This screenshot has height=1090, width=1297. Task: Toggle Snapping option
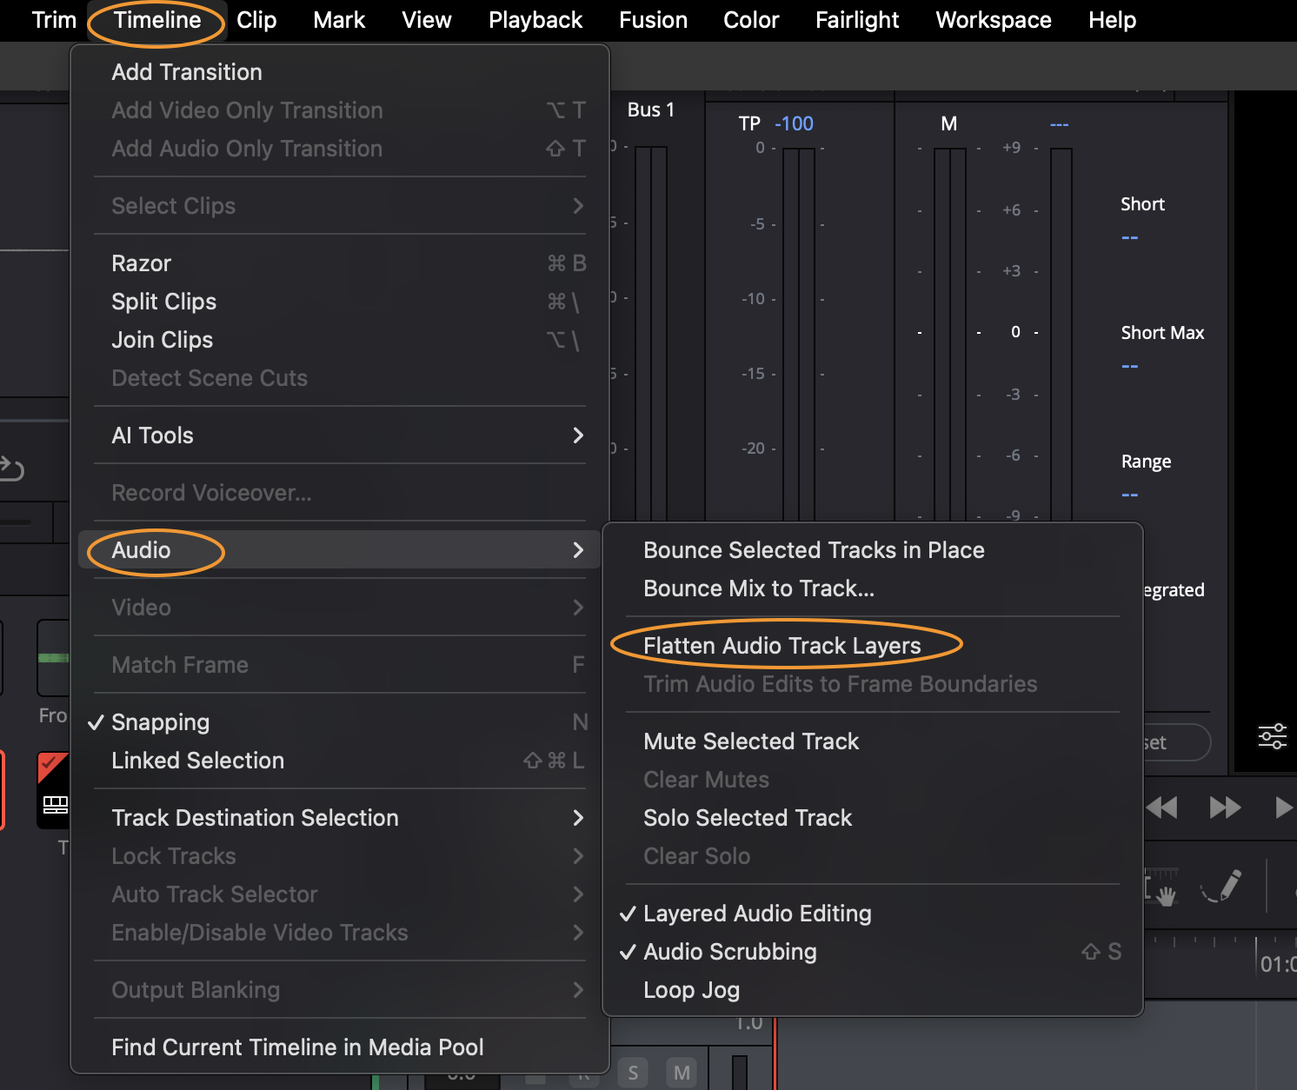340,722
